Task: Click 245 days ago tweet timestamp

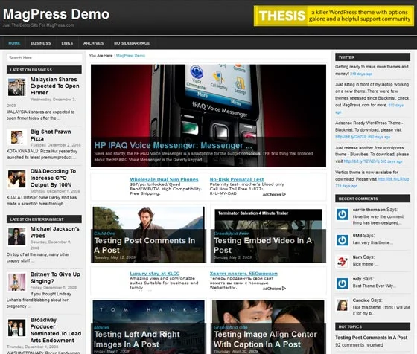Action: pyautogui.click(x=361, y=74)
